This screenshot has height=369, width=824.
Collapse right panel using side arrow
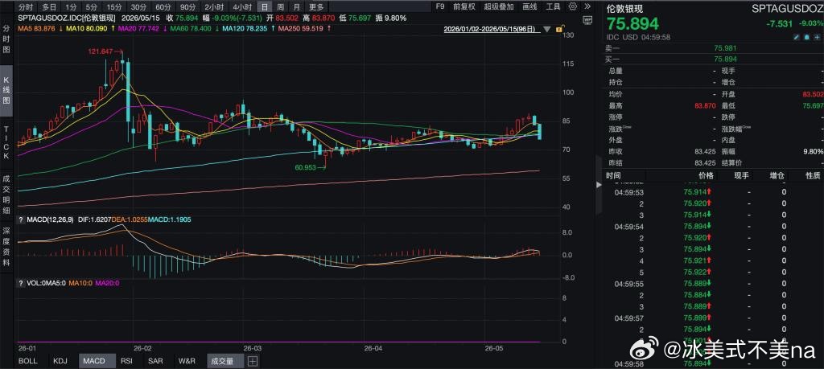click(x=599, y=185)
